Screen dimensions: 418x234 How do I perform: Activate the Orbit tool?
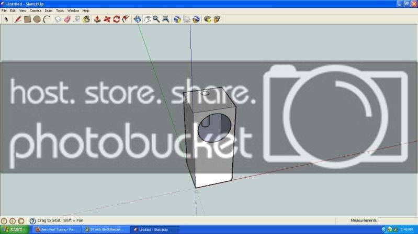[137, 19]
